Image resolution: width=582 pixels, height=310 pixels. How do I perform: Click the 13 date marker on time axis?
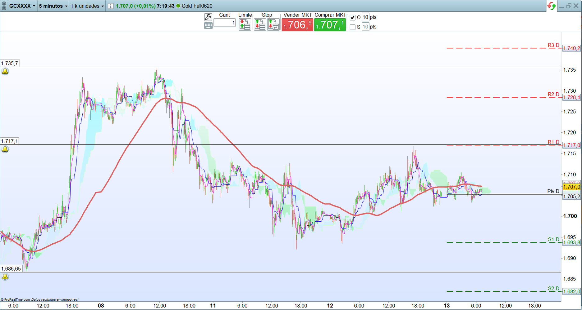(447, 306)
